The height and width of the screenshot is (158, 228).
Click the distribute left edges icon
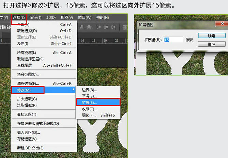tap(98, 27)
